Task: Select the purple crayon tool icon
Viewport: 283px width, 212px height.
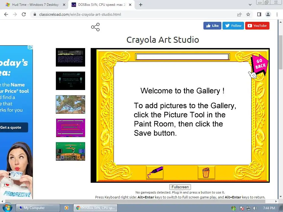Action: pos(155,172)
